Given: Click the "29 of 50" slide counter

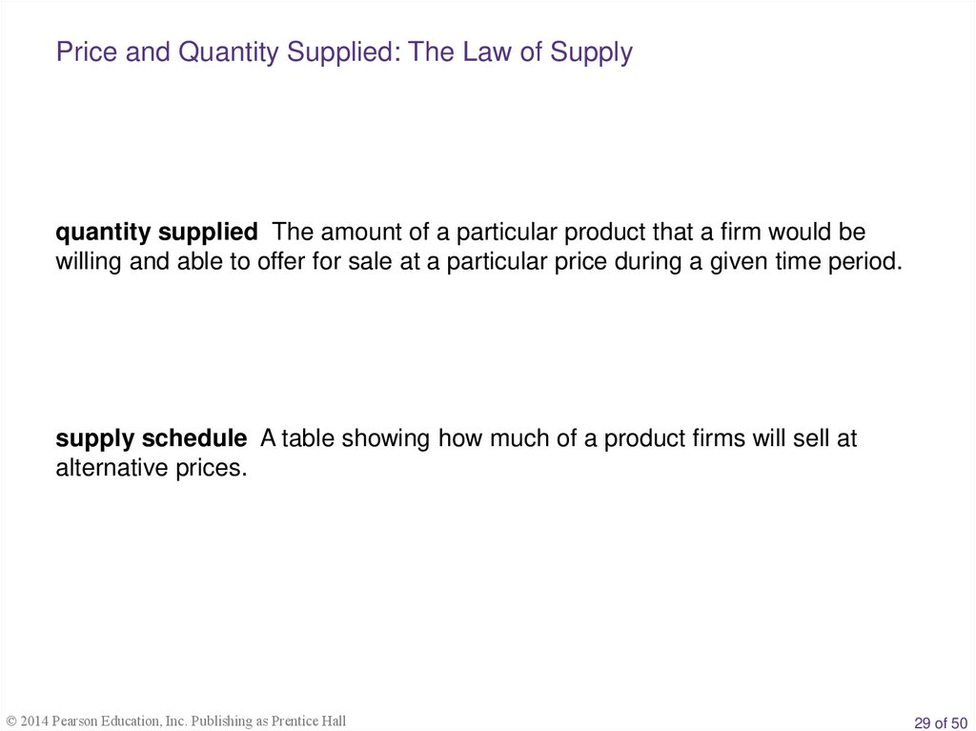Looking at the screenshot, I should (940, 722).
